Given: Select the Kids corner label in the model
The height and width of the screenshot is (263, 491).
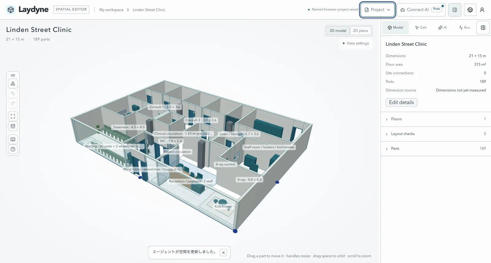Looking at the screenshot, I should pyautogui.click(x=223, y=207).
